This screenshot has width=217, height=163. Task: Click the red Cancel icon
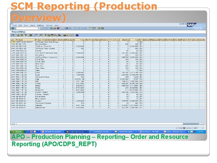[58, 28]
